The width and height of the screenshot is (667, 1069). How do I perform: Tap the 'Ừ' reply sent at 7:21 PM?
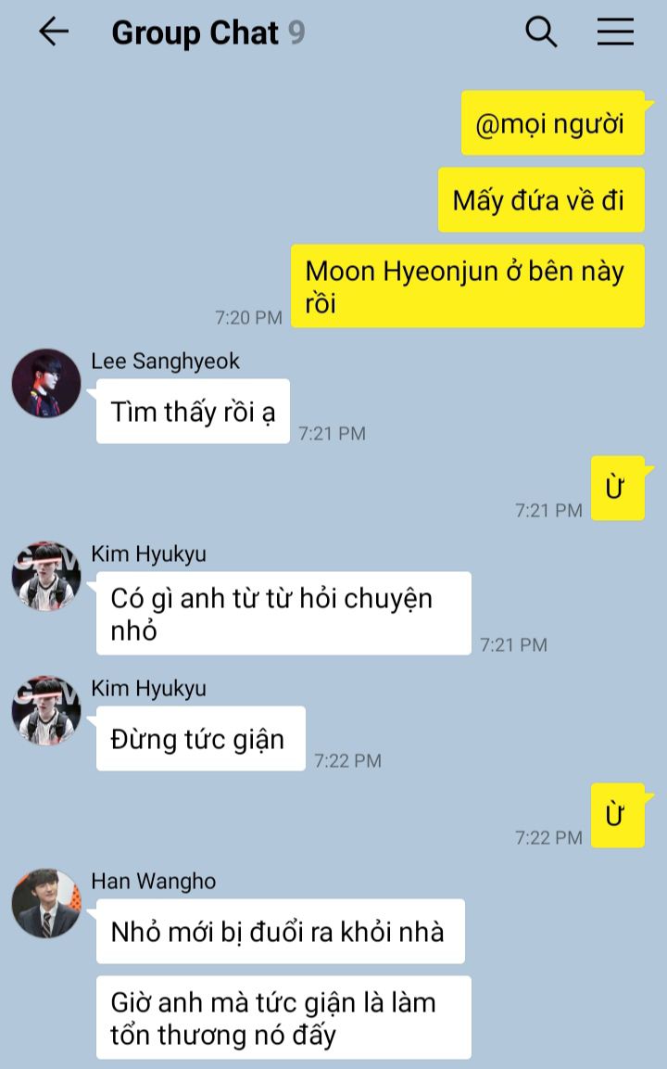(x=618, y=488)
